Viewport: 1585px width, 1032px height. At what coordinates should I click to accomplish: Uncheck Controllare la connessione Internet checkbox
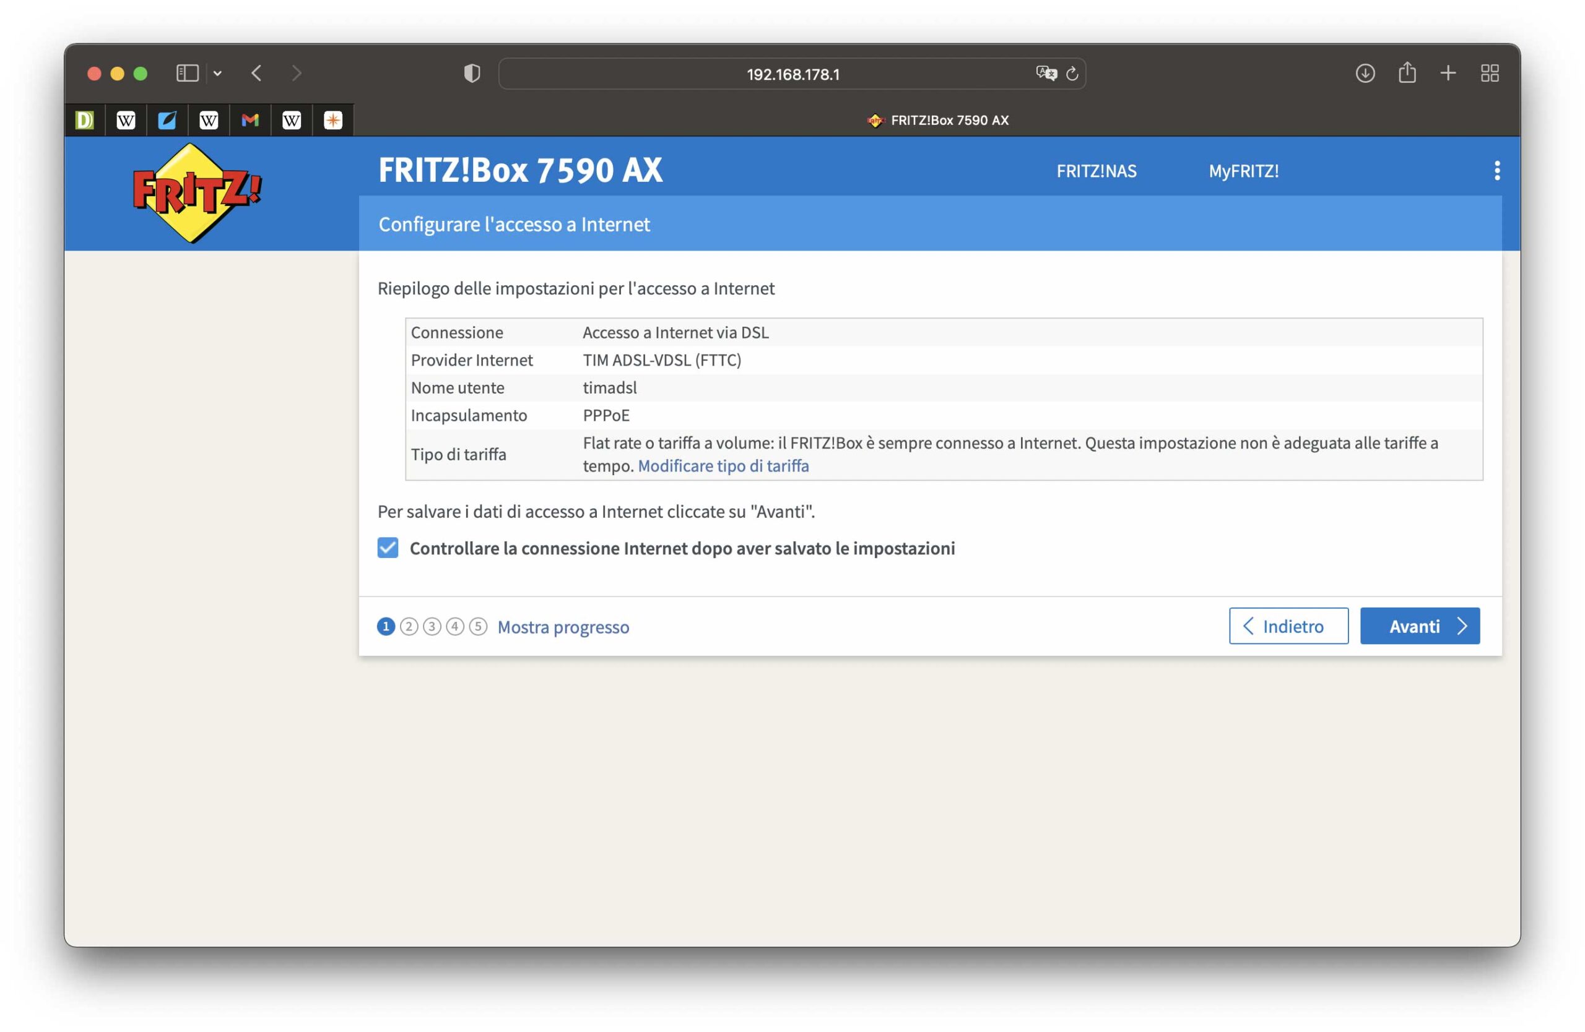pyautogui.click(x=388, y=548)
